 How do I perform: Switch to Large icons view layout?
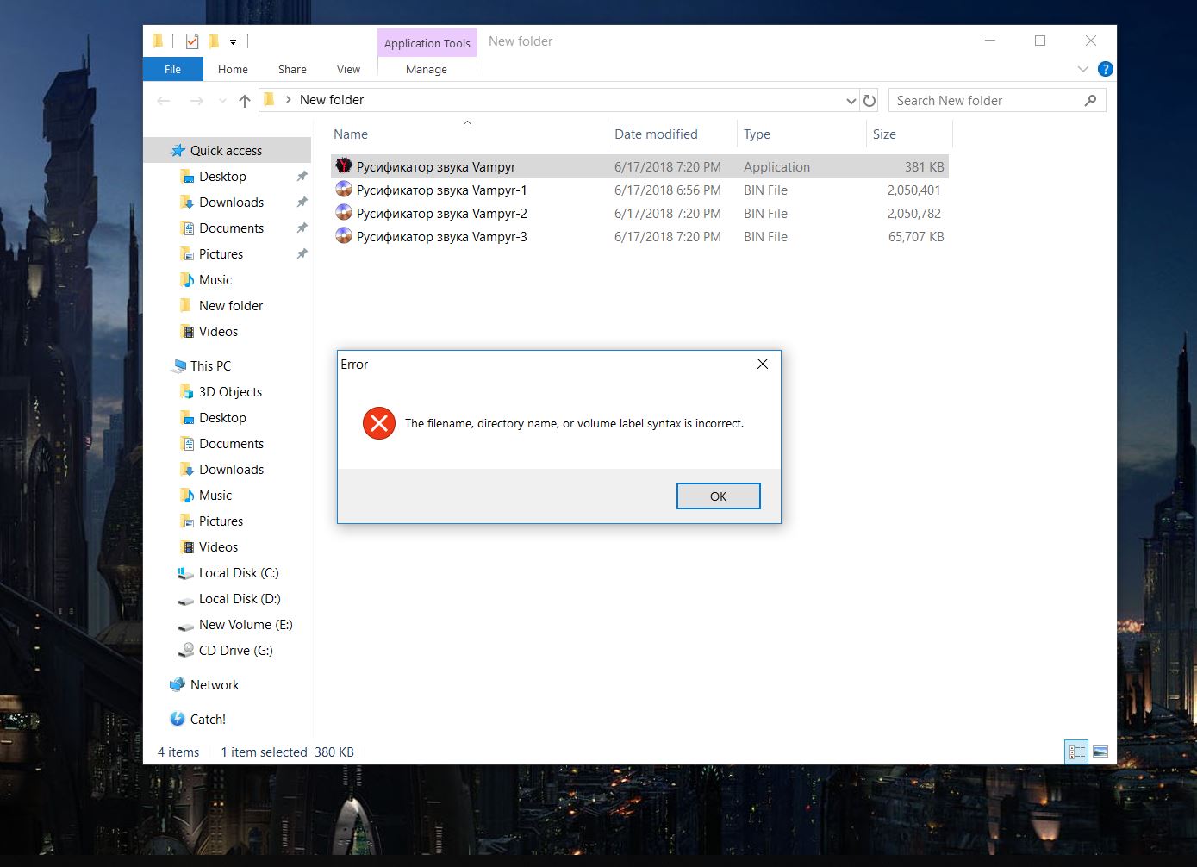point(1100,752)
